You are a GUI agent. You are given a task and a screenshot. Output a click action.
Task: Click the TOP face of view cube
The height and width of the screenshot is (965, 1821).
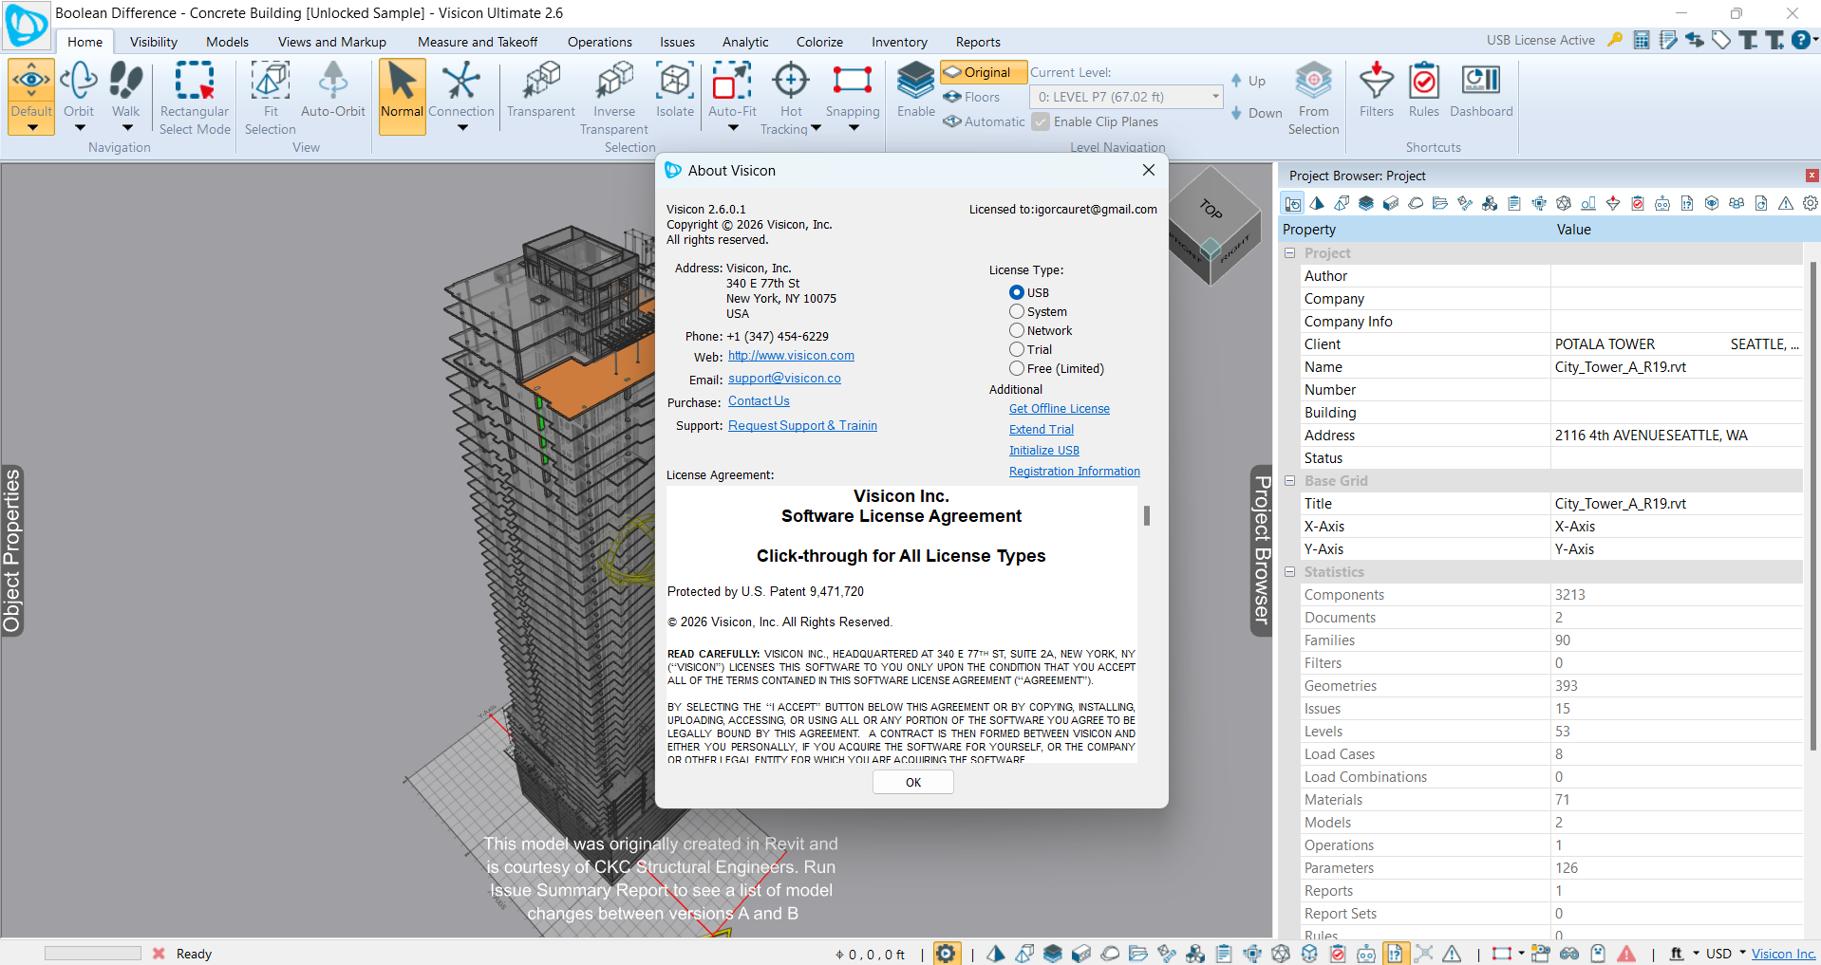tap(1211, 208)
